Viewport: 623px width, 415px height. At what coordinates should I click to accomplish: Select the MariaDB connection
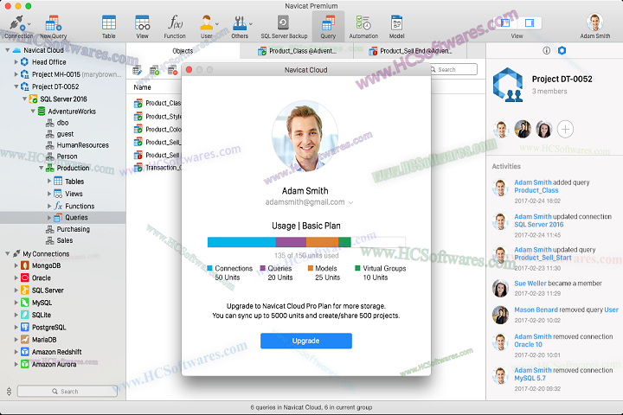pyautogui.click(x=44, y=340)
